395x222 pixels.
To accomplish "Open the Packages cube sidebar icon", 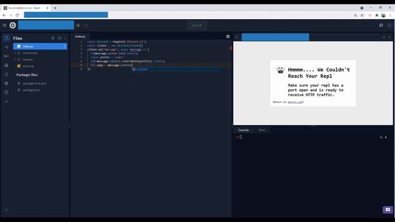I will pyautogui.click(x=6, y=65).
